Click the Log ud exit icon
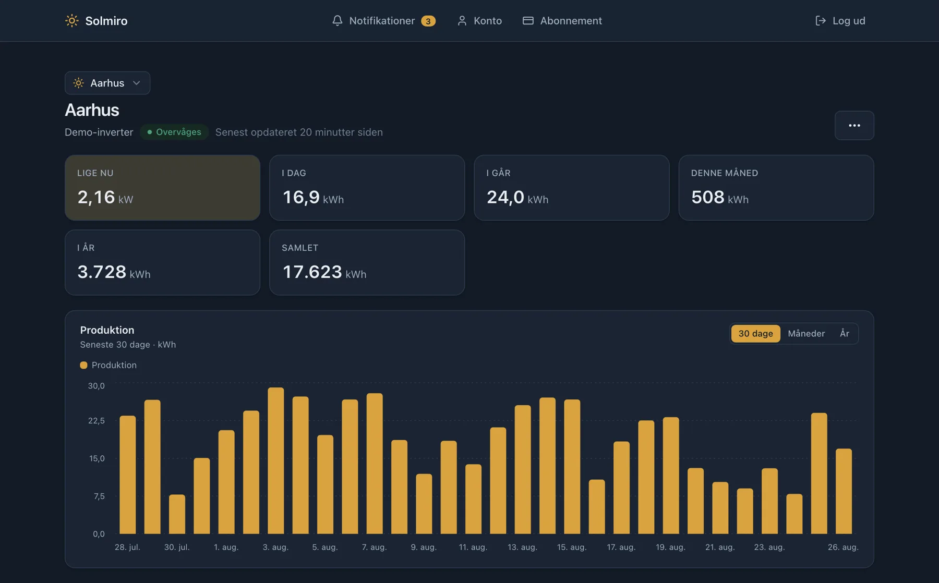 click(821, 20)
